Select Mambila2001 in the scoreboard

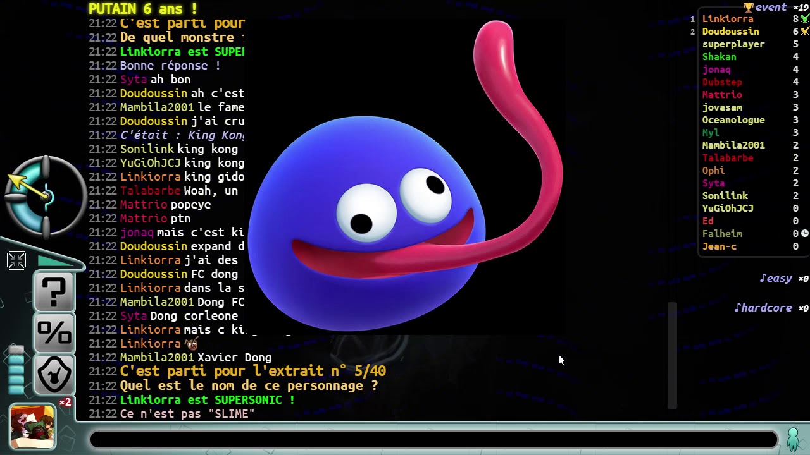pyautogui.click(x=733, y=145)
